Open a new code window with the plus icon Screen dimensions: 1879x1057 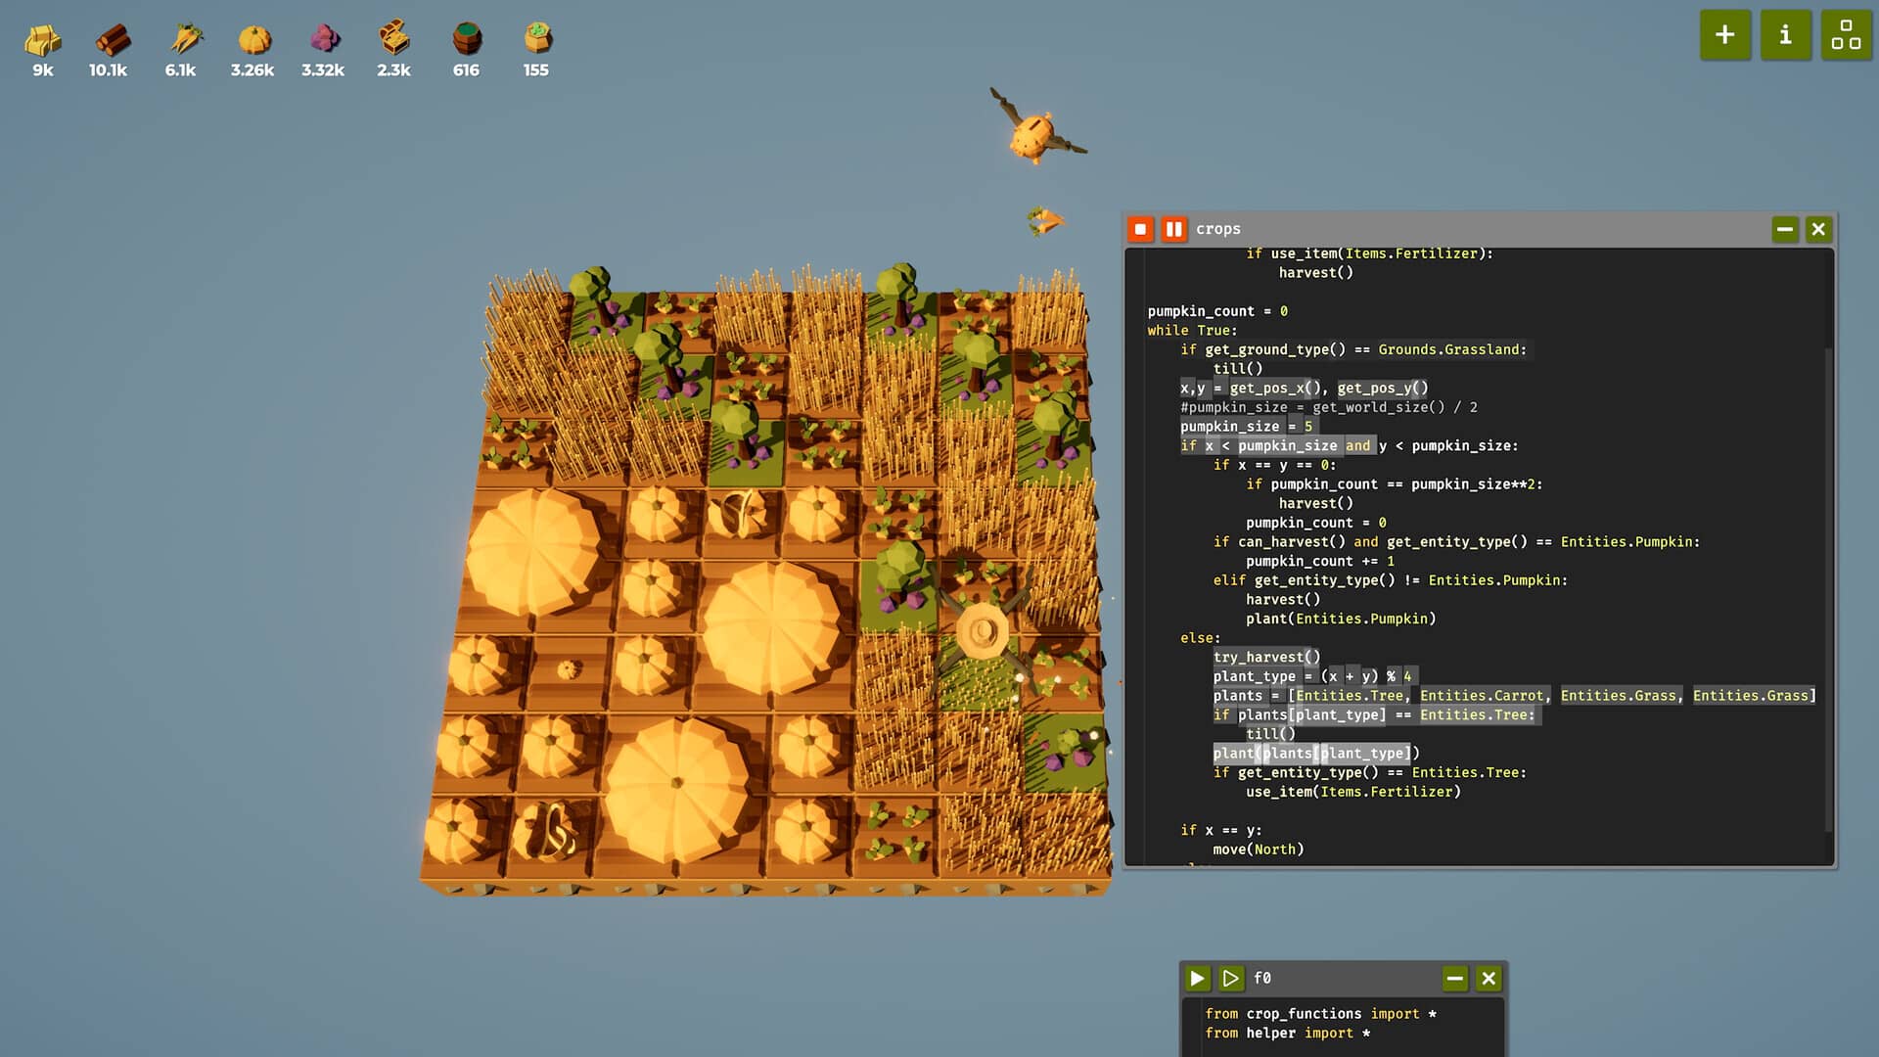[x=1725, y=35]
